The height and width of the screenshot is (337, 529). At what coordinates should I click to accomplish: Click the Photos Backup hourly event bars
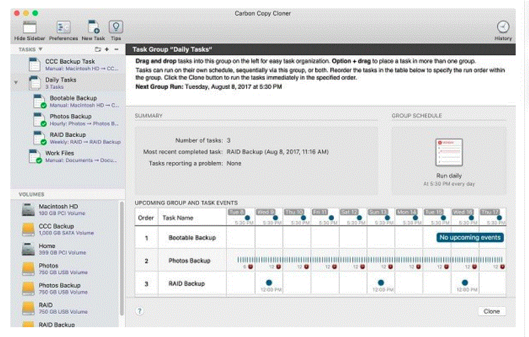pyautogui.click(x=370, y=260)
